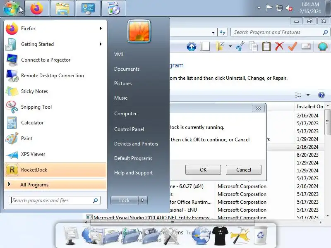Launch Sticky Notes
331x248 pixels.
point(55,91)
